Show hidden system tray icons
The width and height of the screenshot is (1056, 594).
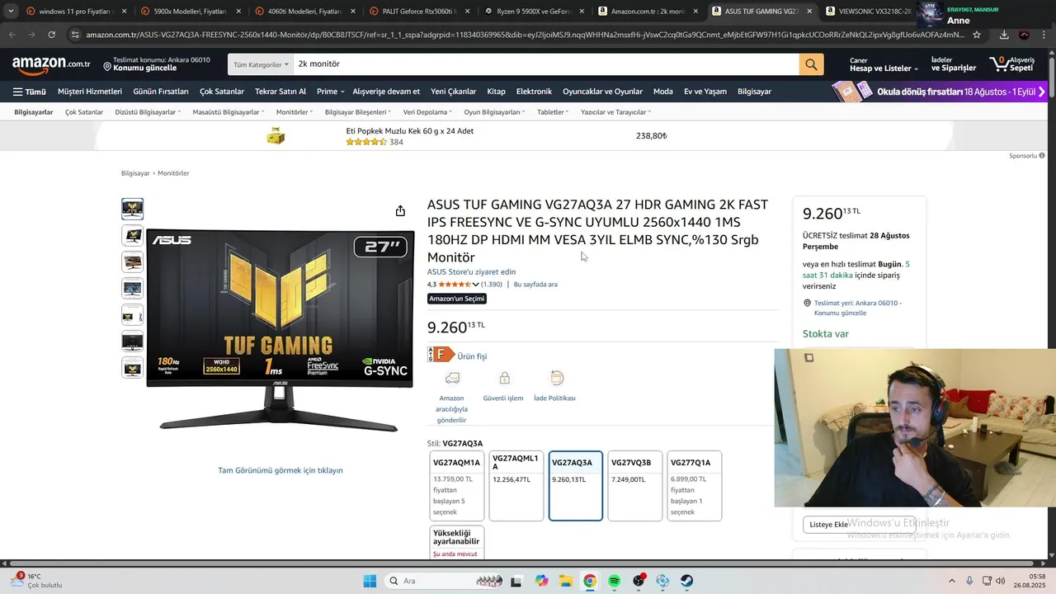click(951, 581)
